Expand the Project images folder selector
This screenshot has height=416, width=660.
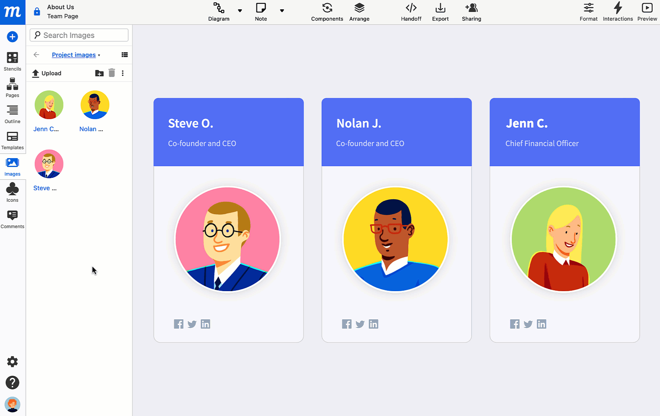[x=99, y=55]
